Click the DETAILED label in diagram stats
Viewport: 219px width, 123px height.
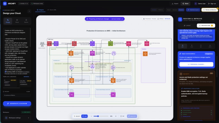167,19
